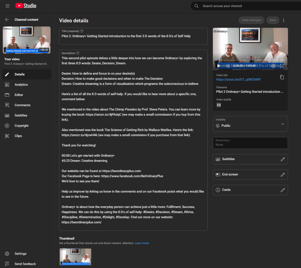Open player settings gear in video preview

tap(273, 66)
